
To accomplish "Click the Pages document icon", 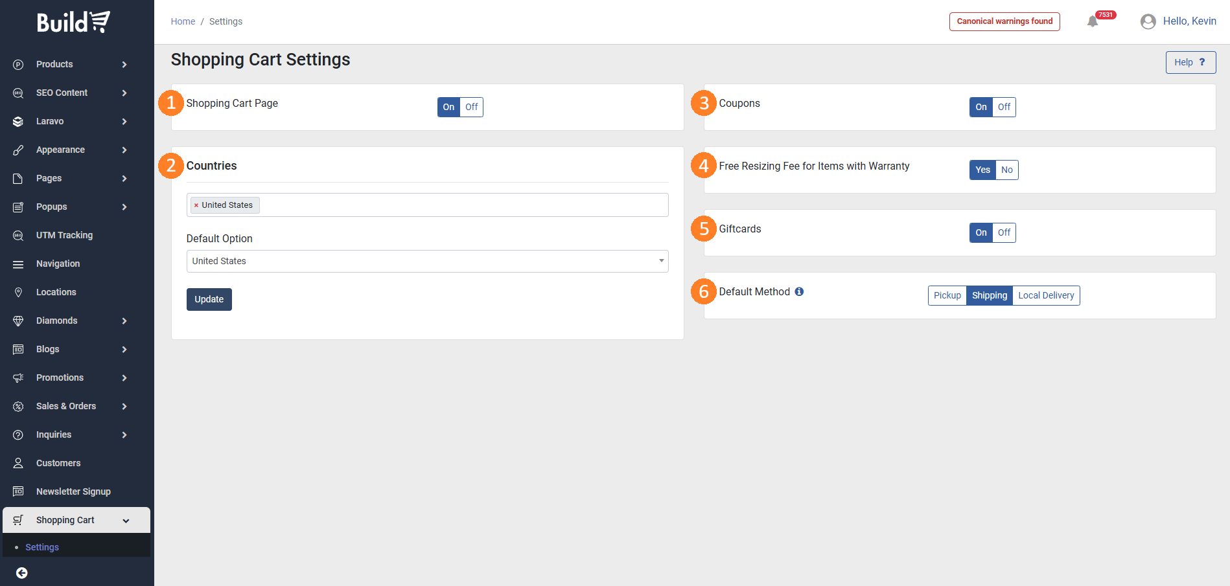I will 18,178.
